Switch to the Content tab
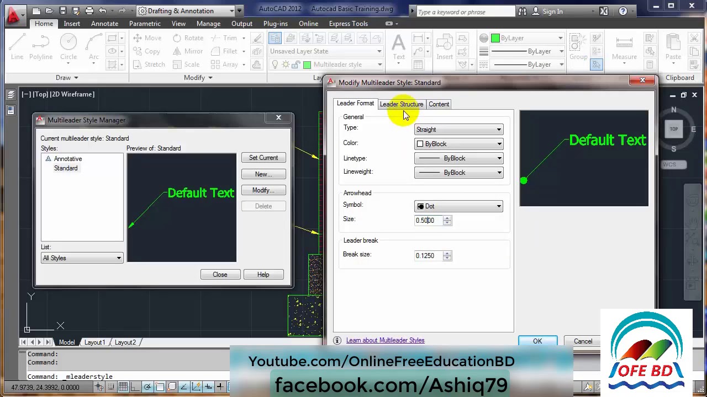 click(x=439, y=104)
